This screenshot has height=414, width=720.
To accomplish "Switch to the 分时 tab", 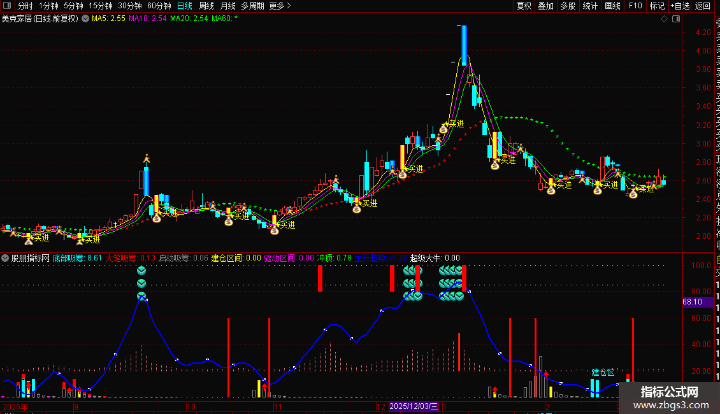I will [25, 6].
